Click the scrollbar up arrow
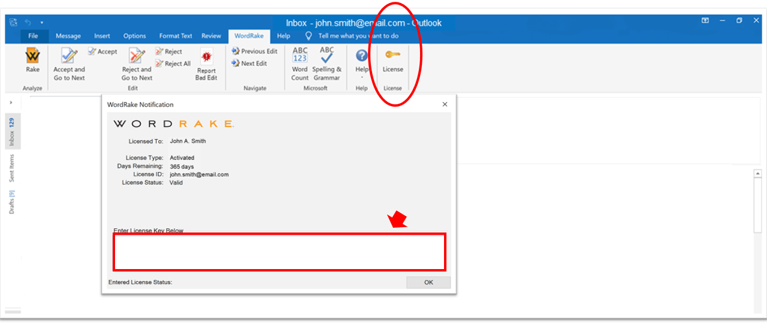 click(x=757, y=174)
